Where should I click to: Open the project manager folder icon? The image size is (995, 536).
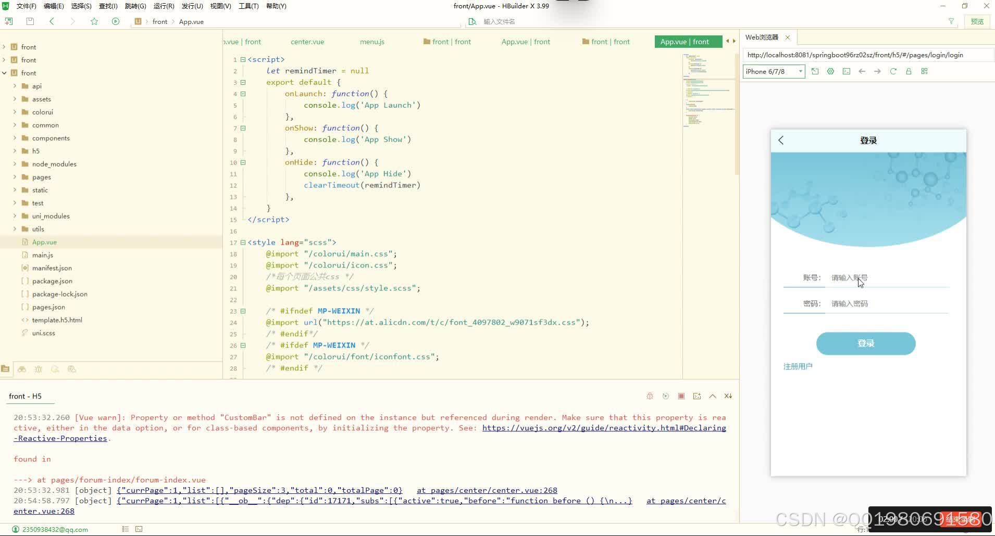[5, 369]
